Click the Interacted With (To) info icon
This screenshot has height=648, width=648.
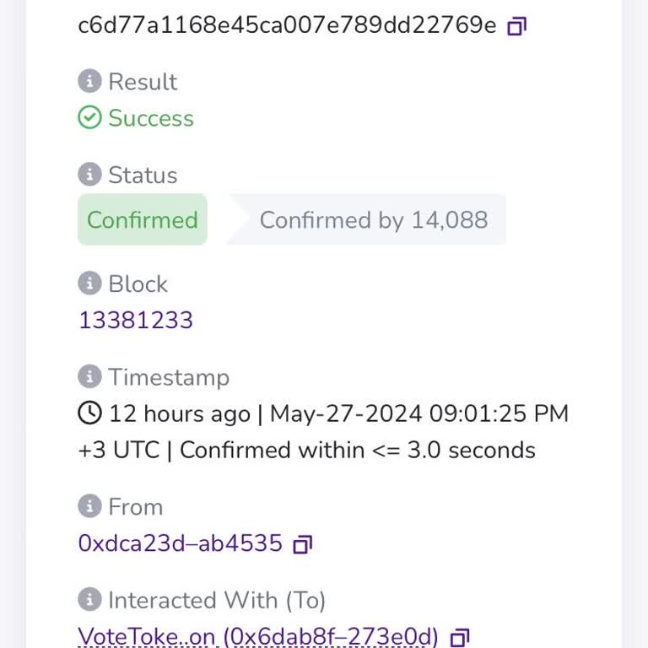point(89,600)
